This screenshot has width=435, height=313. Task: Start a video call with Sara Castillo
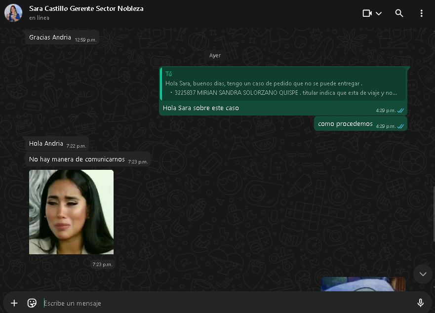pyautogui.click(x=367, y=13)
